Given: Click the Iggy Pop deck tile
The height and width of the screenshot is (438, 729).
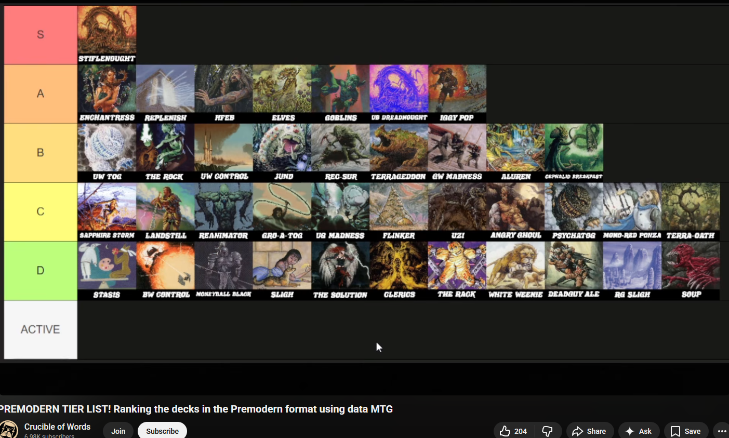Looking at the screenshot, I should [457, 94].
